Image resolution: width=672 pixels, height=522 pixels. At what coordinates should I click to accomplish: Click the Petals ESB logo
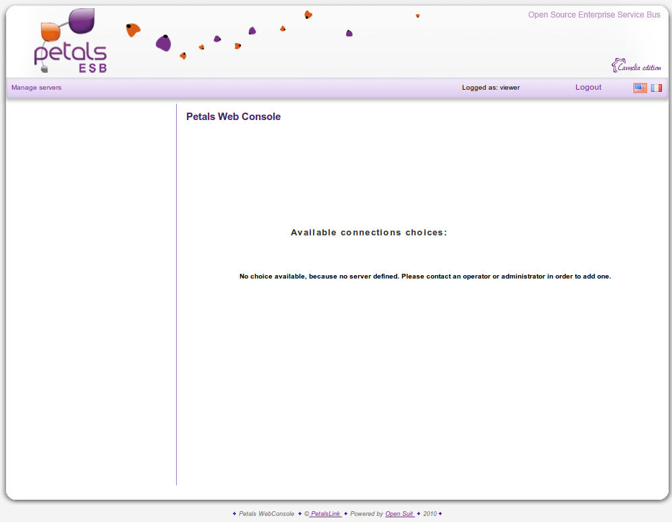(x=70, y=42)
